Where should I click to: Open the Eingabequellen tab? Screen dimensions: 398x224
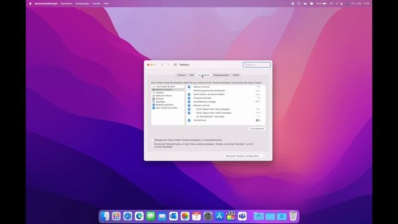click(221, 75)
